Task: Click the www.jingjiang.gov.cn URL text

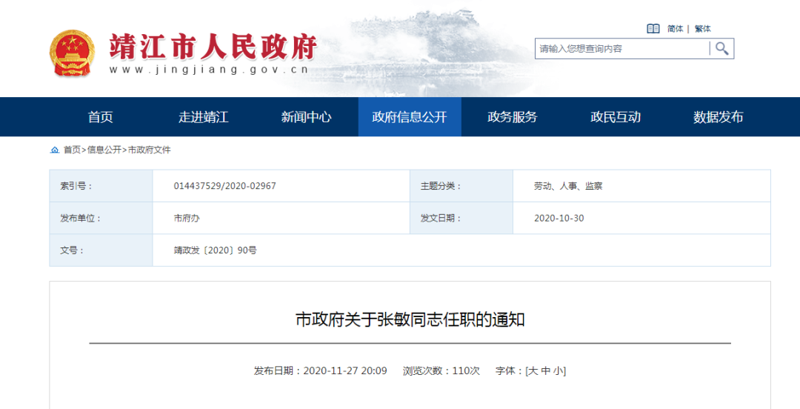Action: (209, 70)
